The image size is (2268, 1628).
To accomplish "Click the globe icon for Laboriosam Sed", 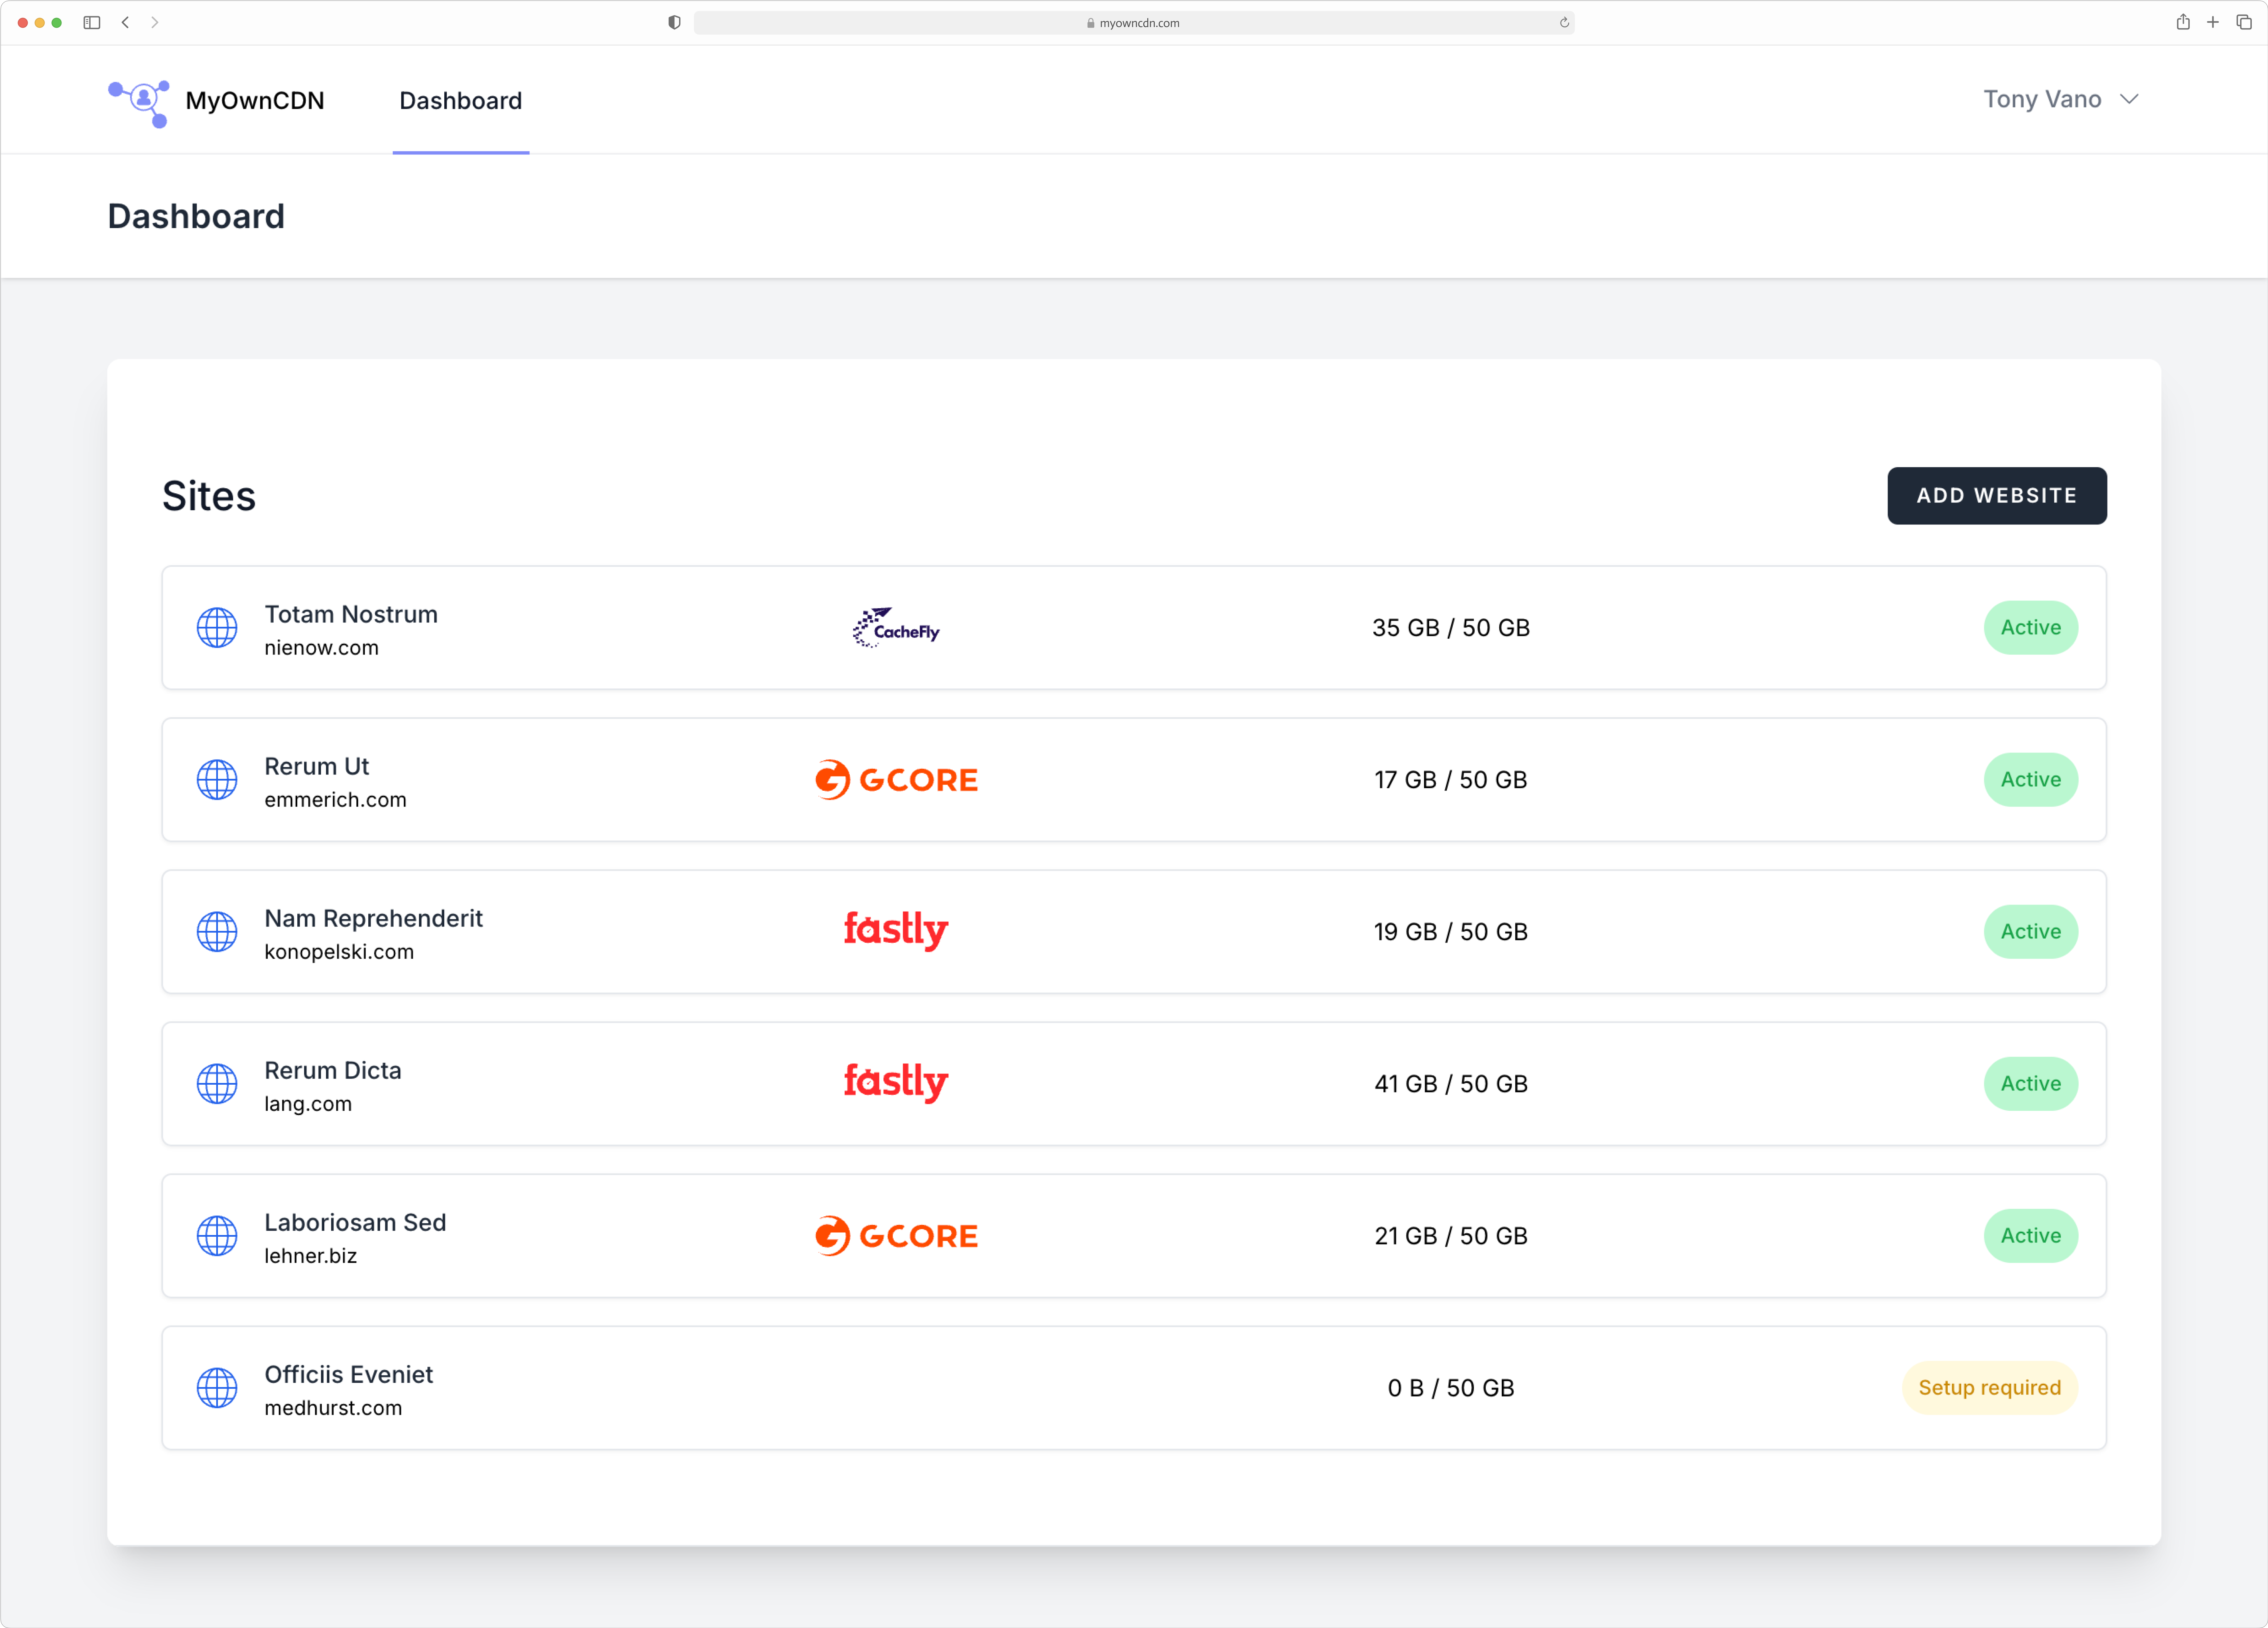I will tap(217, 1236).
